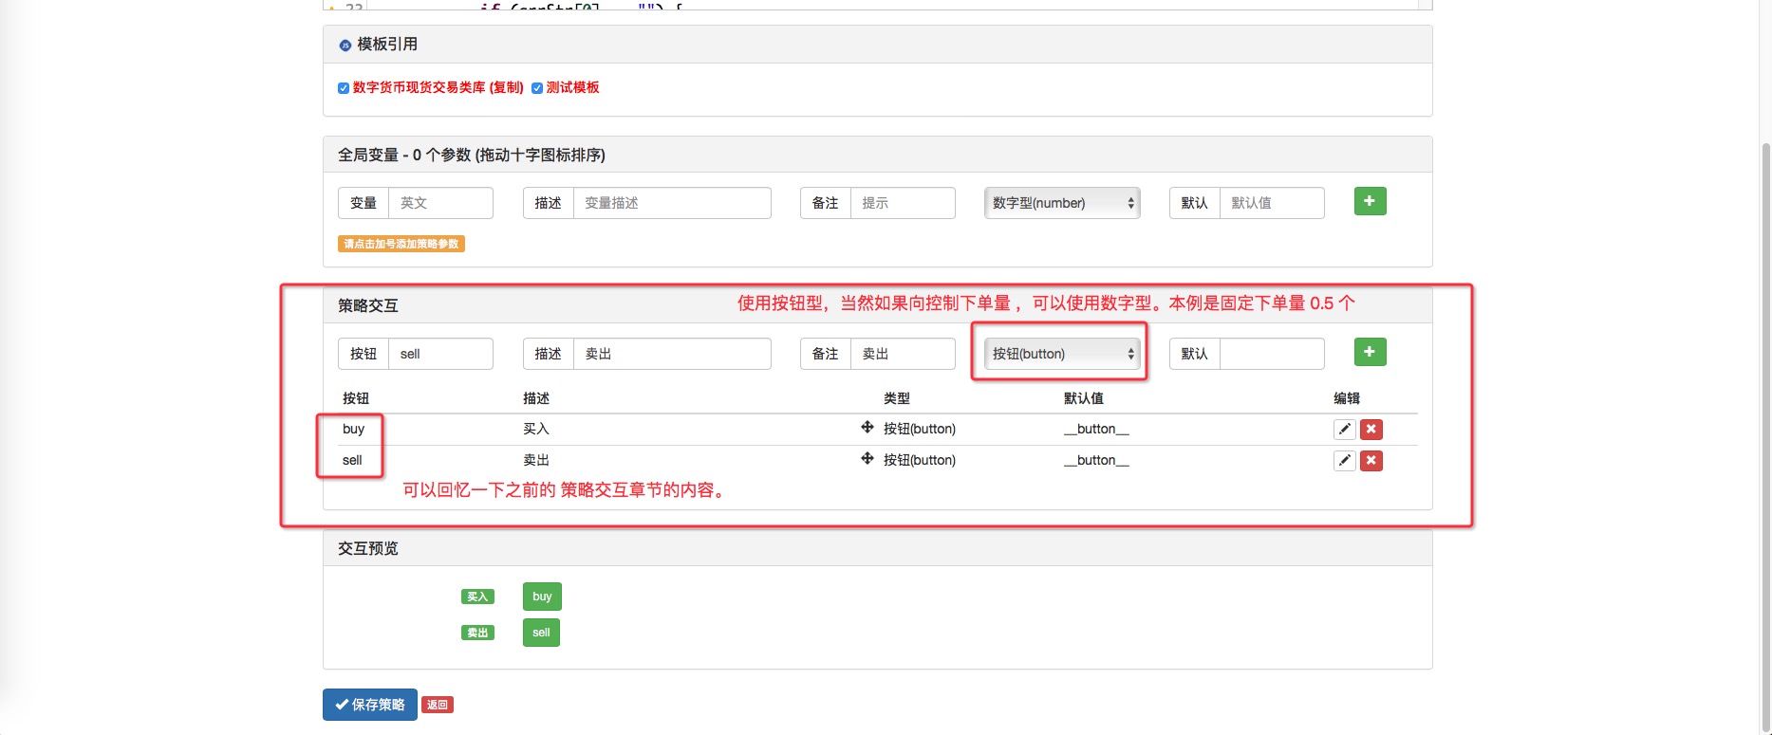Click the 备注 field containing 卖出

point(903,354)
